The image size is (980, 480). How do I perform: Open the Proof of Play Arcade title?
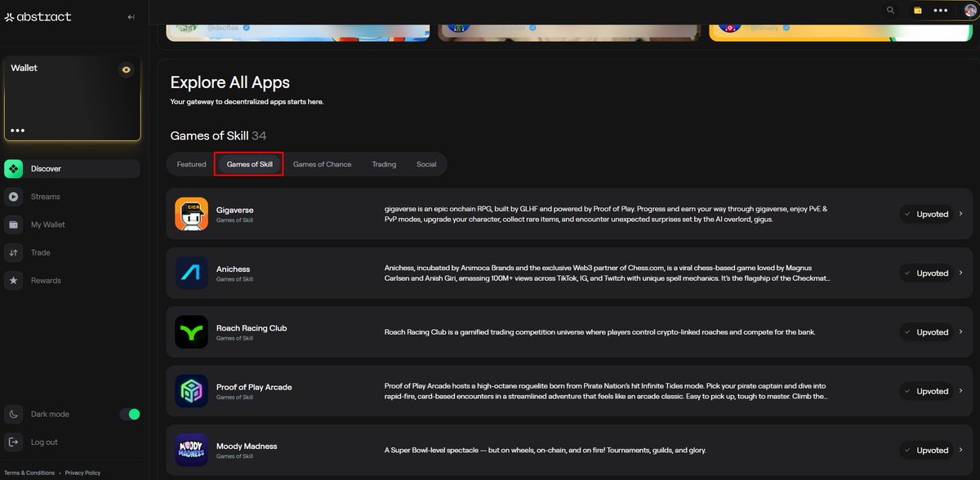254,387
